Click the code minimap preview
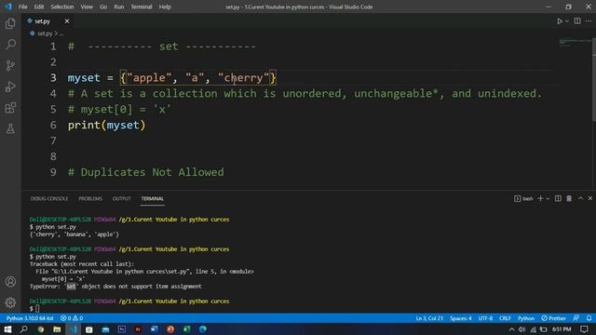Screen dimensions: 596x335 tap(575, 42)
